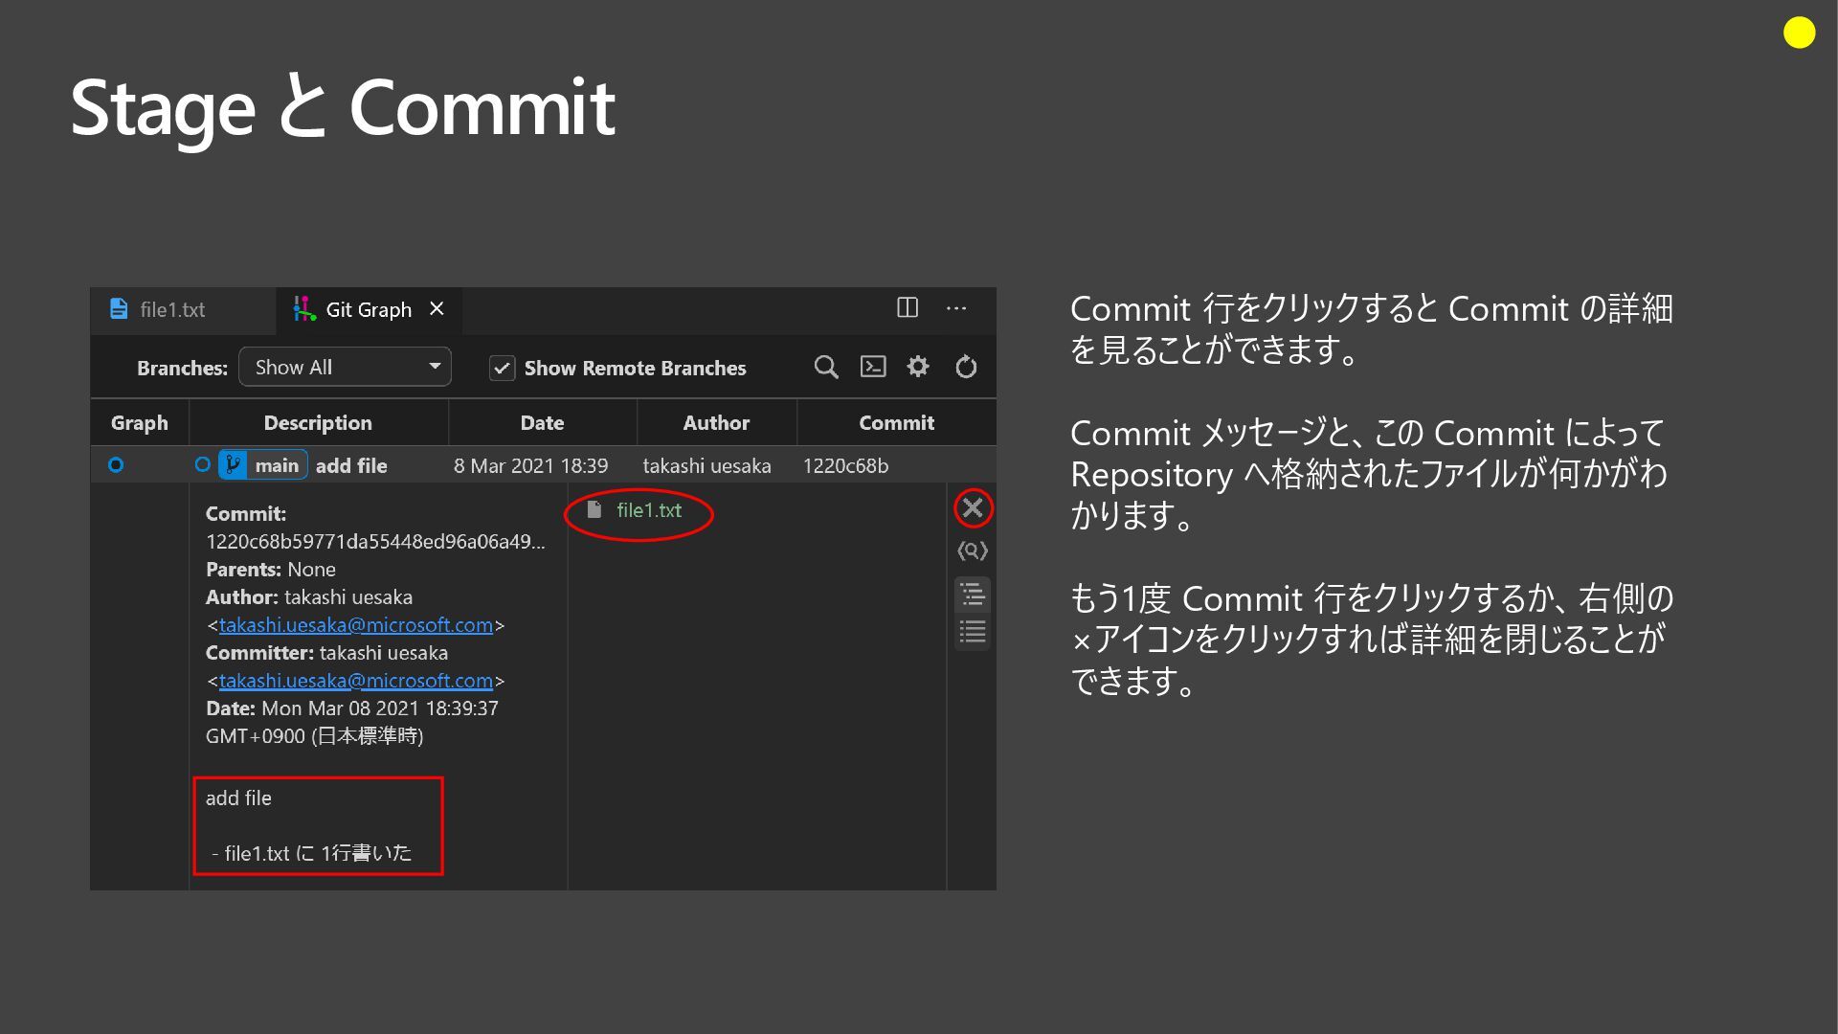Close commit details with X icon

pyautogui.click(x=973, y=507)
